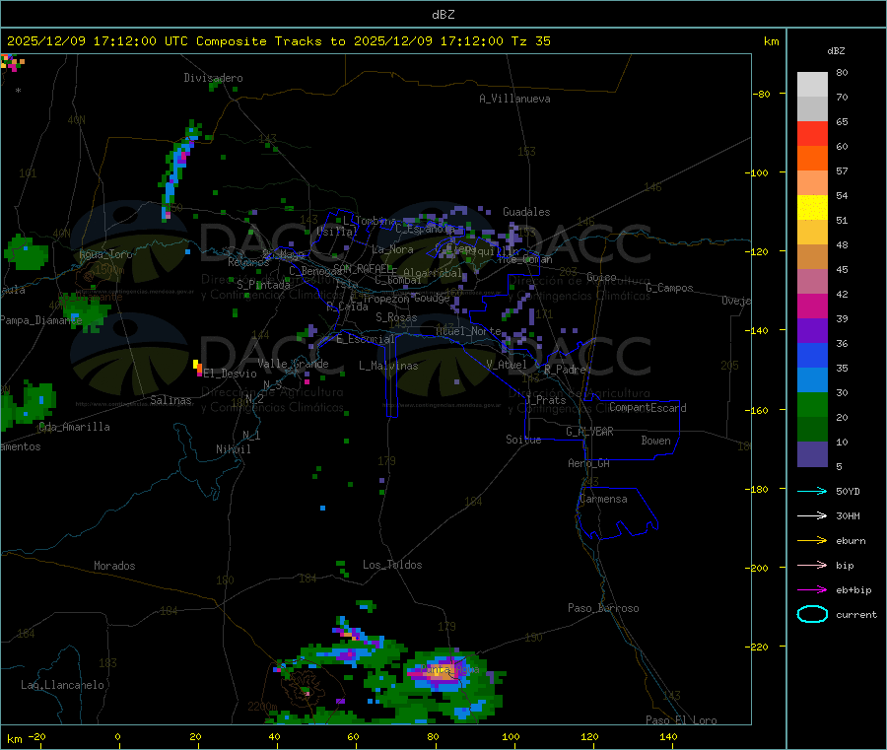Click the R_Padre place label

(x=565, y=370)
